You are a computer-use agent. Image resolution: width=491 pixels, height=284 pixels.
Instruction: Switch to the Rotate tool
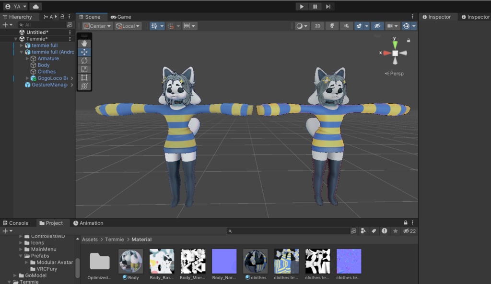(x=84, y=60)
